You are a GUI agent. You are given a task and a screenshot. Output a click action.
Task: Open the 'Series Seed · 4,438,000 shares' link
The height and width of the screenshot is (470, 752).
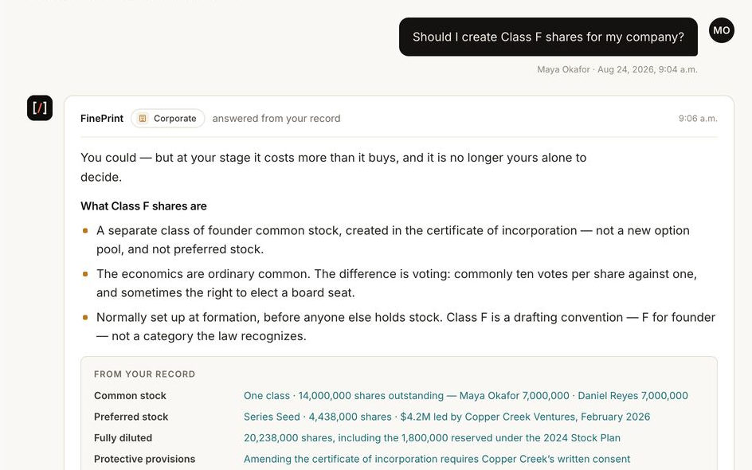[x=447, y=417]
